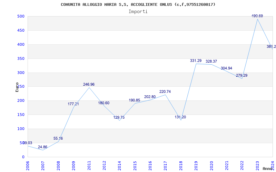Click the 328.37 data label

211,62
